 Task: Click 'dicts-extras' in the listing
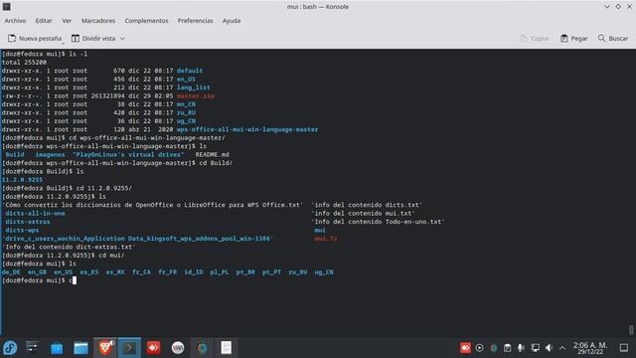tap(28, 222)
